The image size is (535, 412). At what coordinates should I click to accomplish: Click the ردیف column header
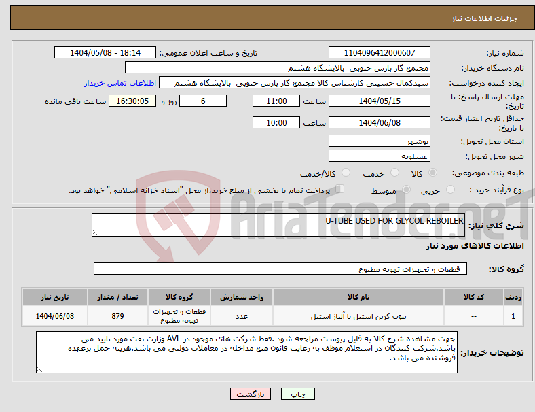point(513,297)
